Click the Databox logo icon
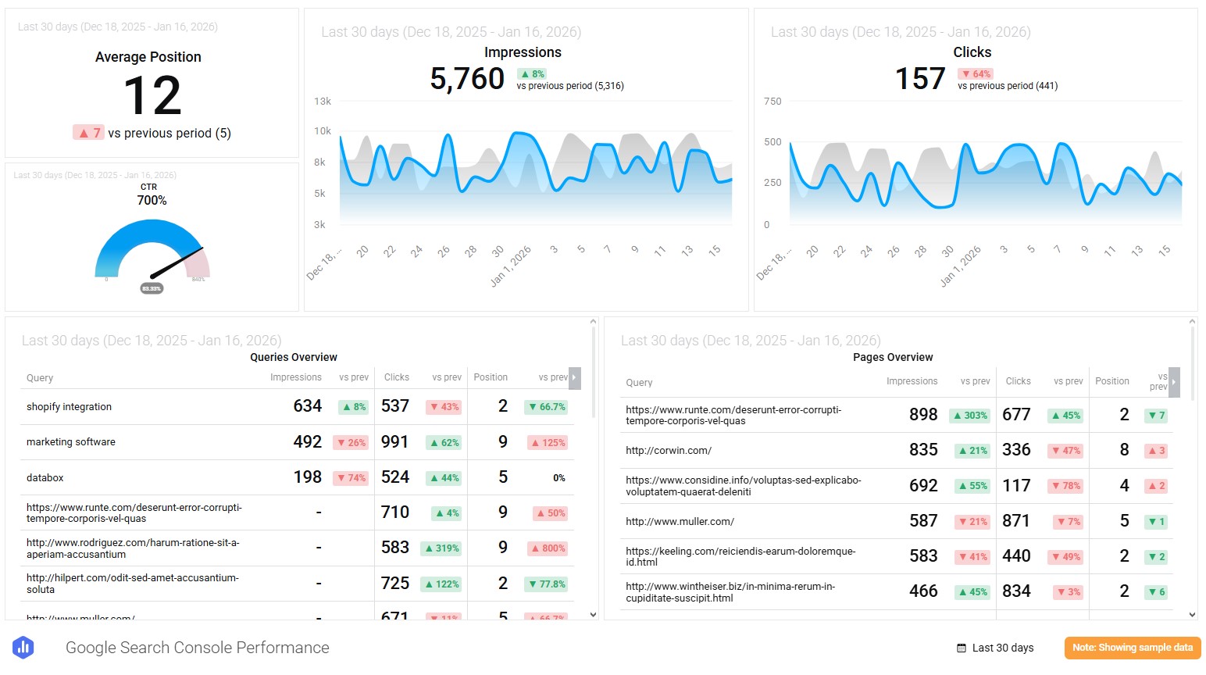This screenshot has height=675, width=1206. pyautogui.click(x=23, y=647)
